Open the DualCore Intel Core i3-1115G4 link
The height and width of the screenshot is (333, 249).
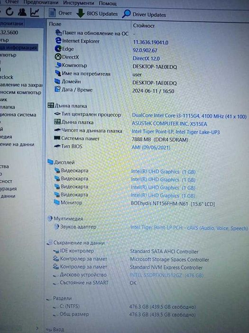click(x=189, y=116)
